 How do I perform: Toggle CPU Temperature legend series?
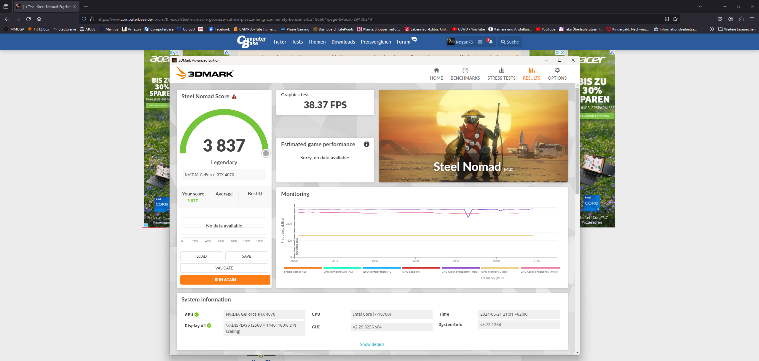click(338, 272)
